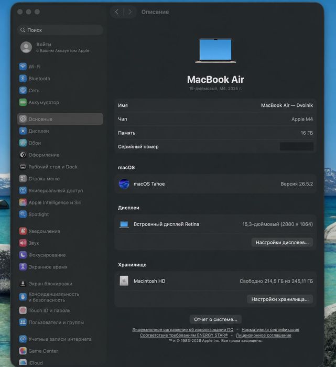Open Экранное время screen time settings
The width and height of the screenshot is (336, 367).
coord(60,267)
